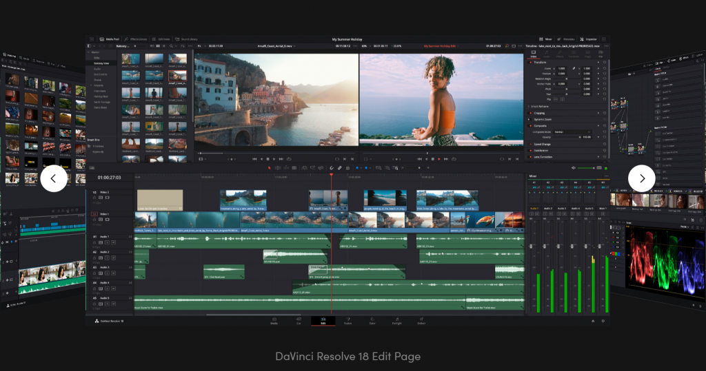Play the timeline viewer with red play button
Screen dimensions: 706x371
tap(439, 159)
